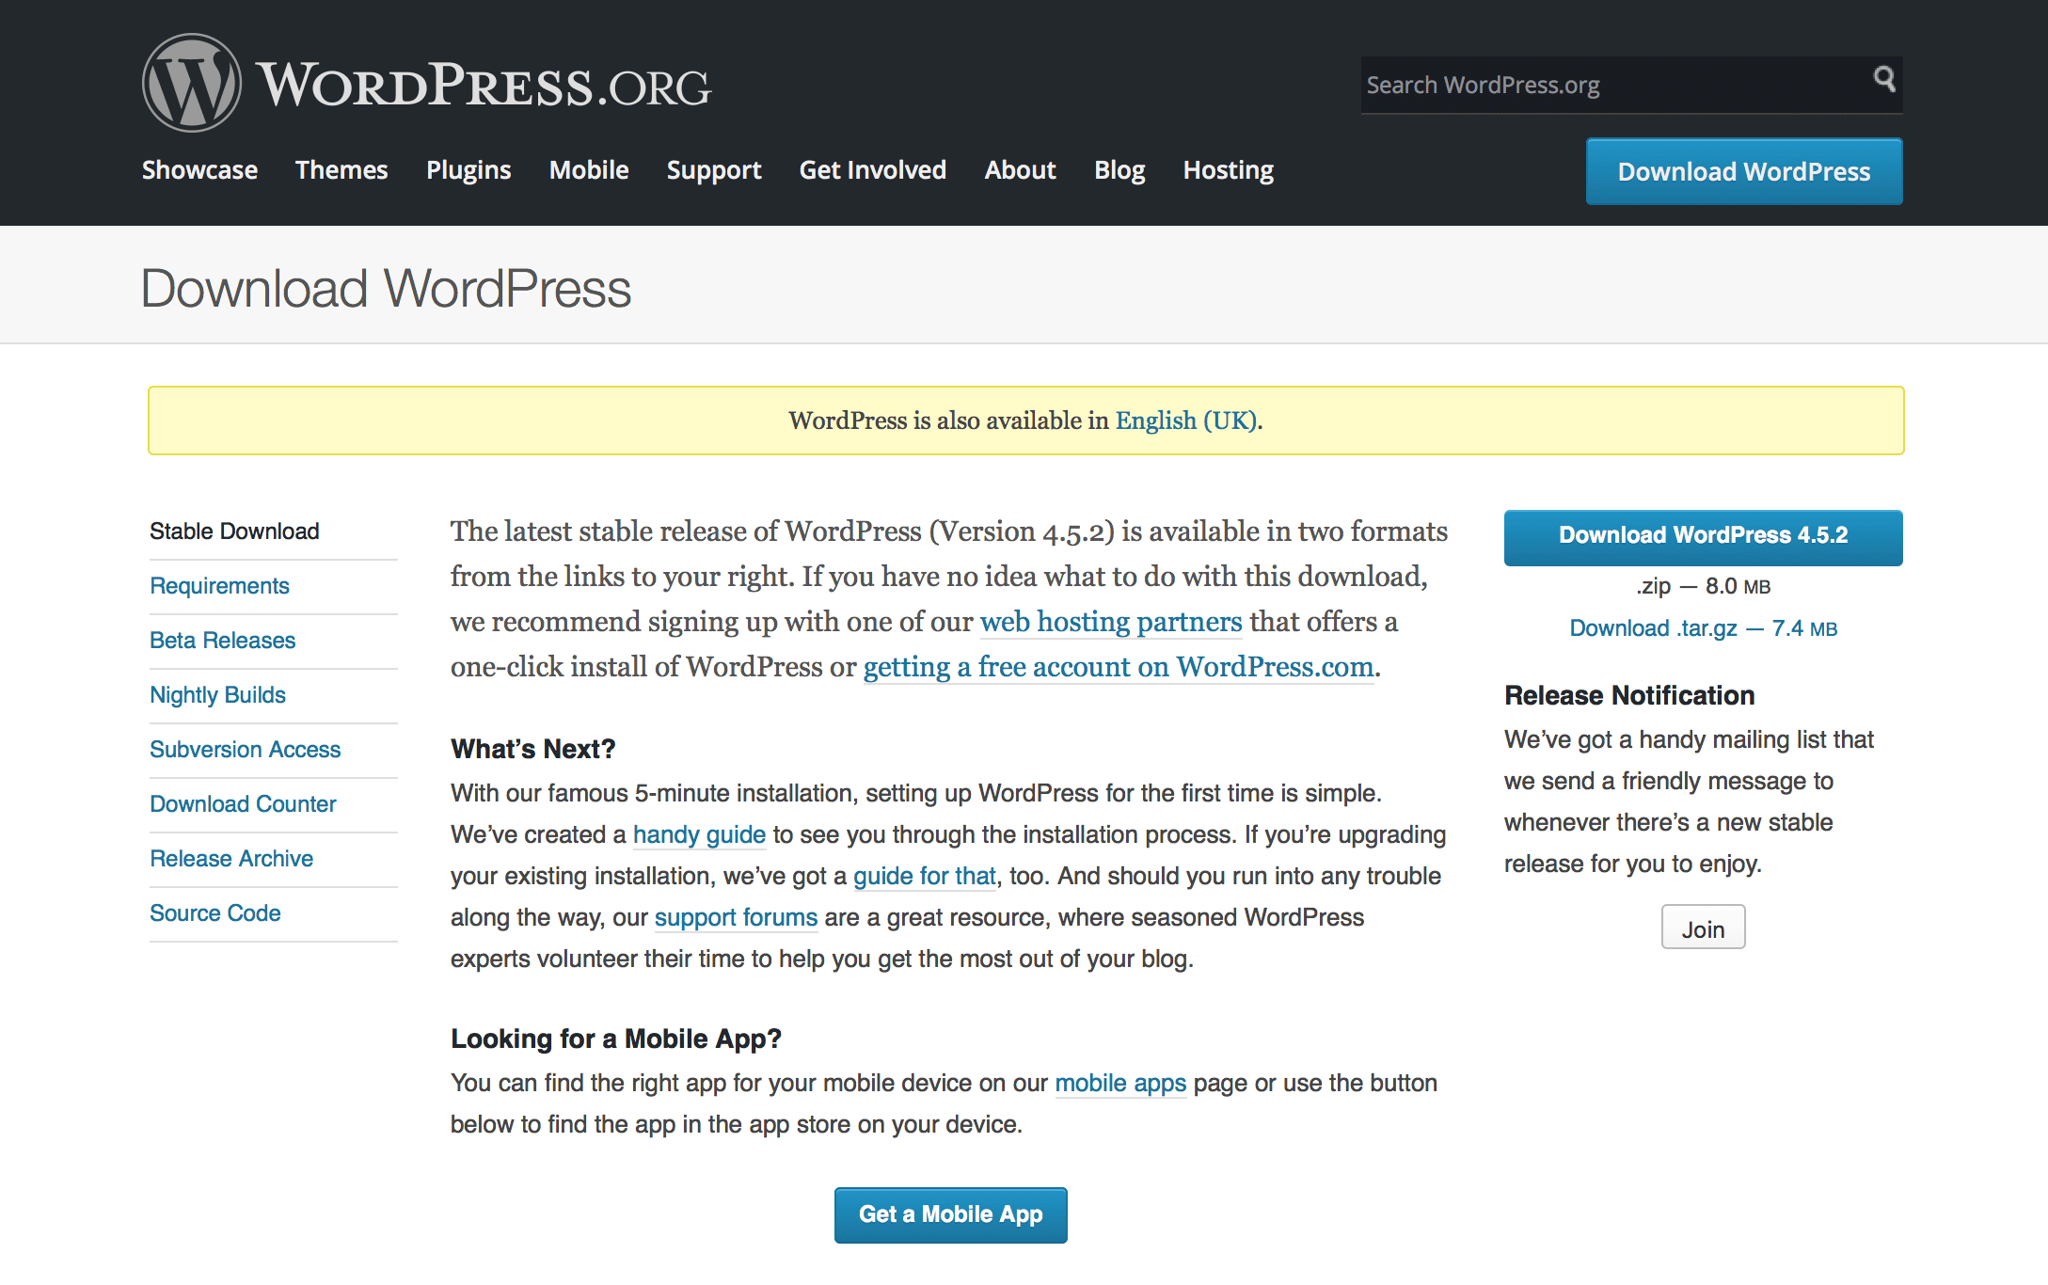Click the Showcase navigation menu item

[199, 168]
